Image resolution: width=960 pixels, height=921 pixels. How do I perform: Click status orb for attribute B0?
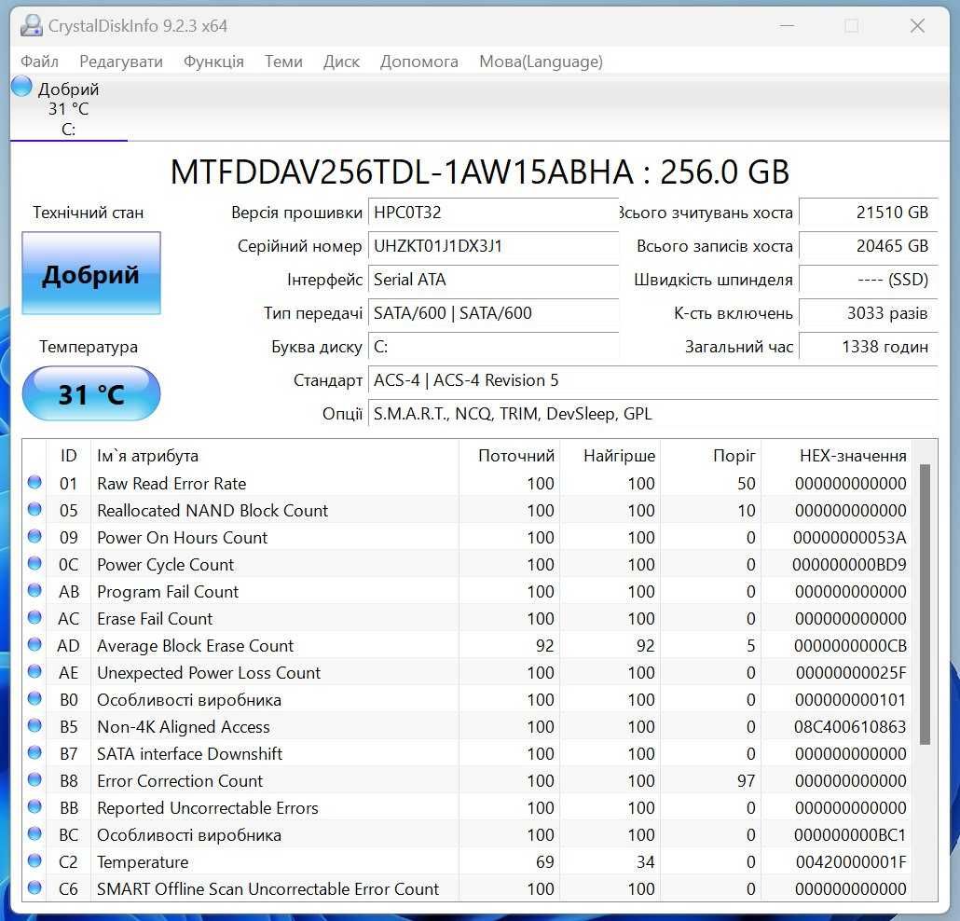click(34, 699)
